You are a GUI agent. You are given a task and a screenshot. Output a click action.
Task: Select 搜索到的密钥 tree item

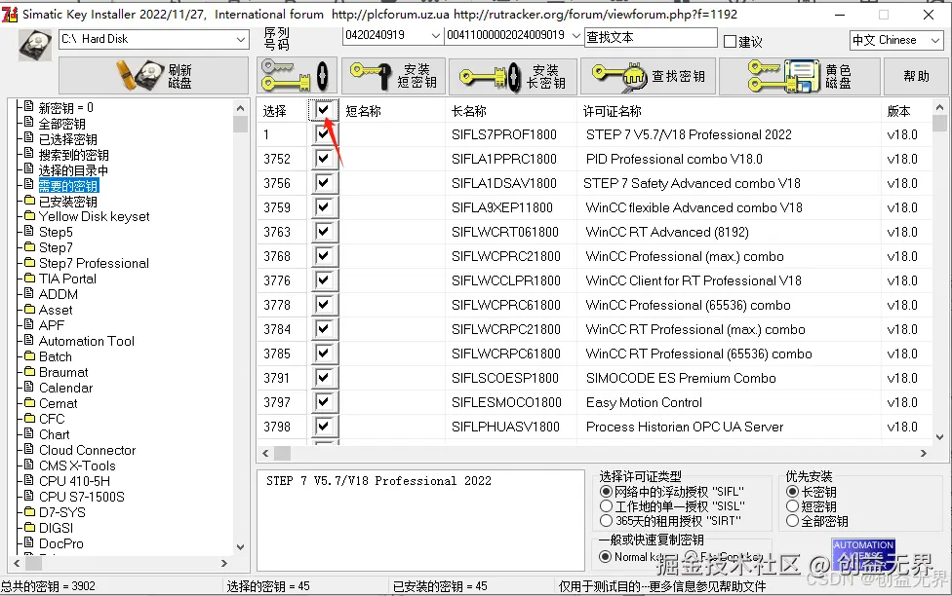tap(73, 155)
